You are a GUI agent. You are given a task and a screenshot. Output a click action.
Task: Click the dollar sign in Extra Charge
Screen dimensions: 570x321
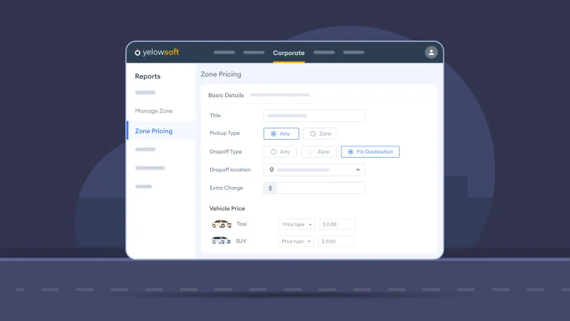270,188
